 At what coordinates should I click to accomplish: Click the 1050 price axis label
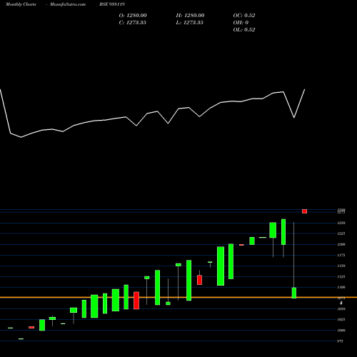341,309
